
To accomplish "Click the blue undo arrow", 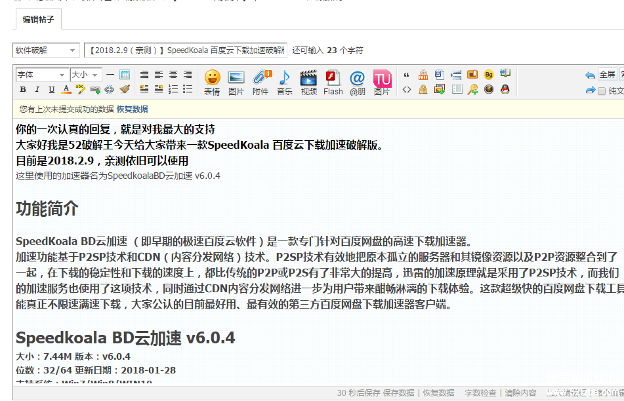I will [590, 75].
